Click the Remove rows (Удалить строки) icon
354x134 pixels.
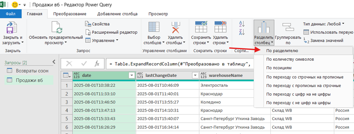220,27
